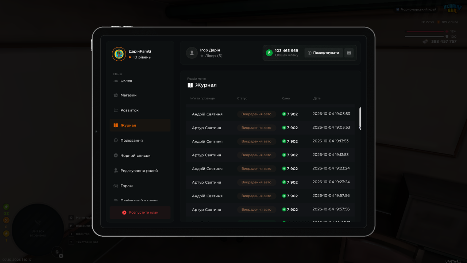Open the Магазин menu item

(140, 95)
